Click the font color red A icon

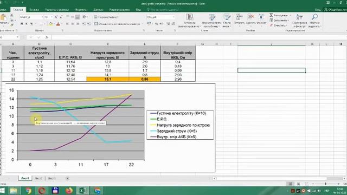point(58,24)
